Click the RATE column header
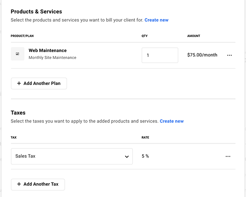The image size is (246, 197). pyautogui.click(x=145, y=137)
